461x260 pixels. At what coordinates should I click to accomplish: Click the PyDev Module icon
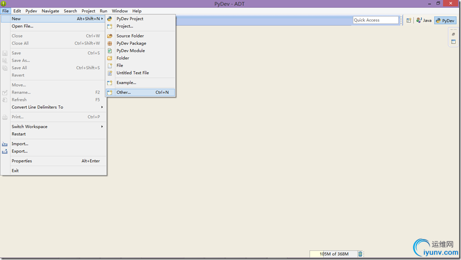[110, 51]
